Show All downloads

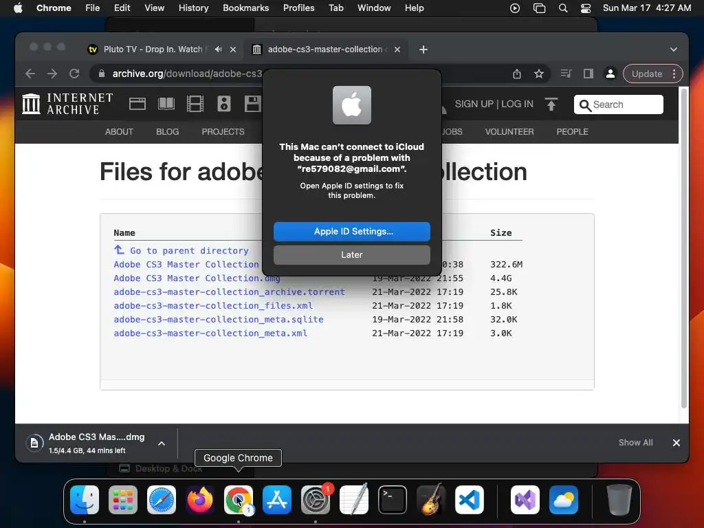click(635, 442)
